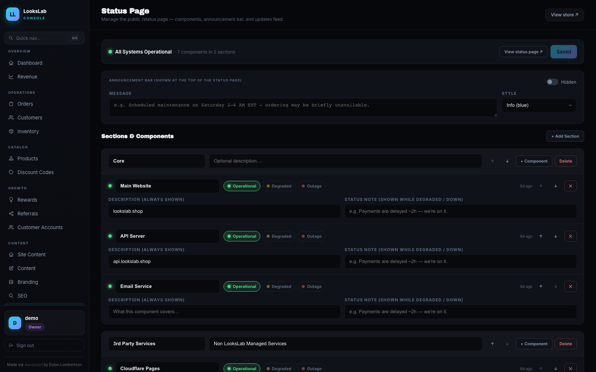The image size is (596, 372).
Task: Open the Style dropdown Info (blue)
Action: click(539, 105)
